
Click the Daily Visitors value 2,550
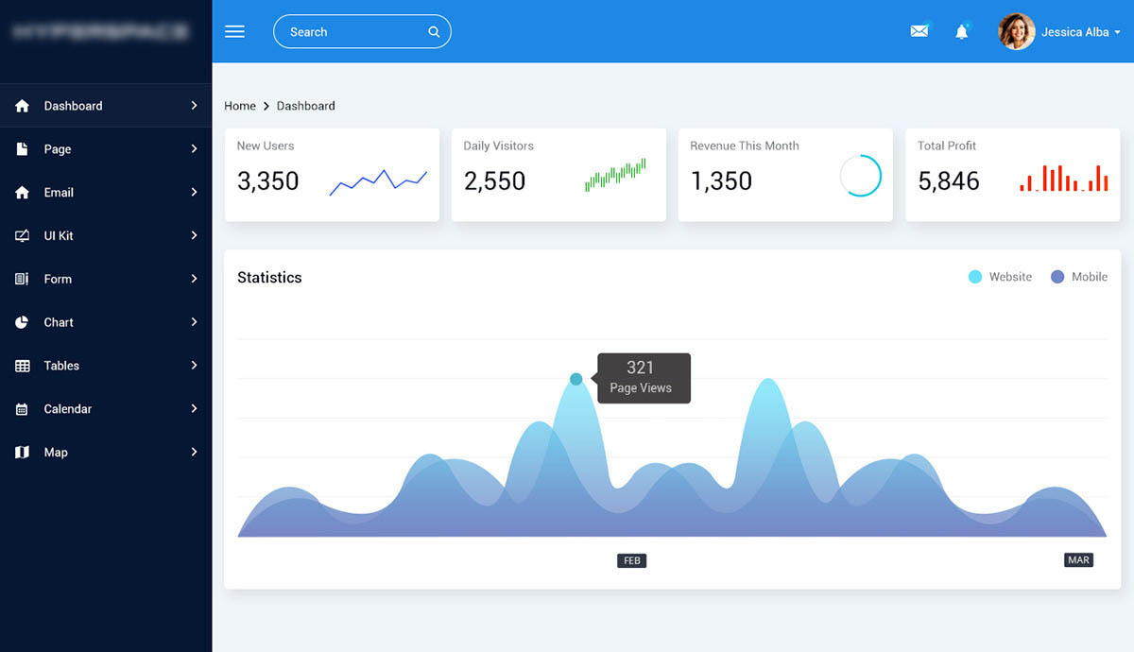pos(494,180)
